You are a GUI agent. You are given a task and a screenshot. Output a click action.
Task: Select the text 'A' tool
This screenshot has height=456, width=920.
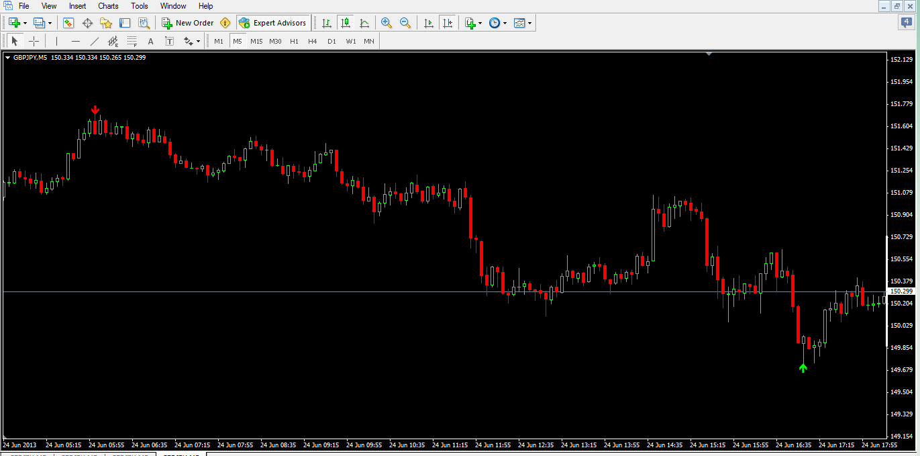(x=151, y=41)
